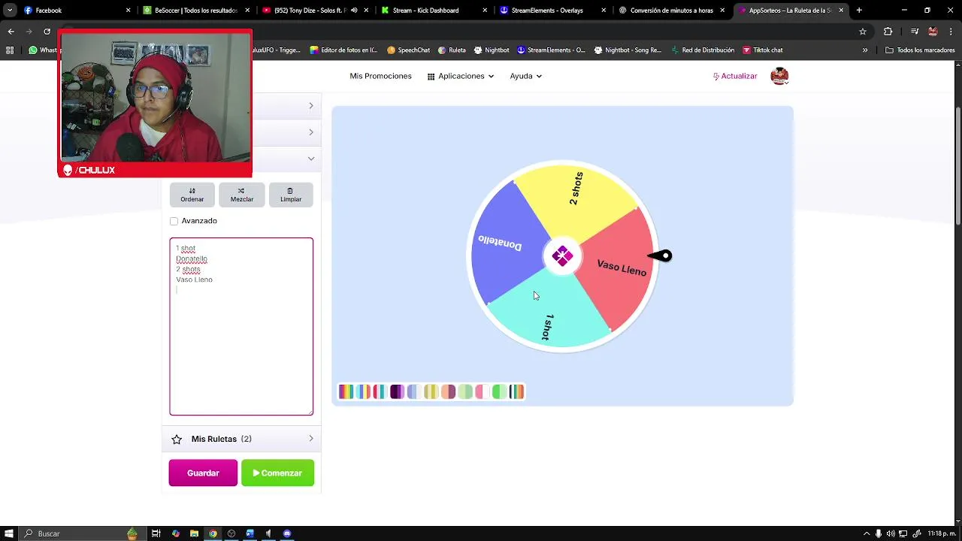Click the star icon beside Mis Ruletas
The width and height of the screenshot is (962, 541).
click(177, 439)
